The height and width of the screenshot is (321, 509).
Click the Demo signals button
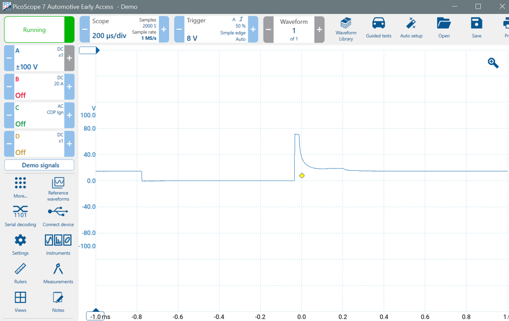[x=39, y=165]
